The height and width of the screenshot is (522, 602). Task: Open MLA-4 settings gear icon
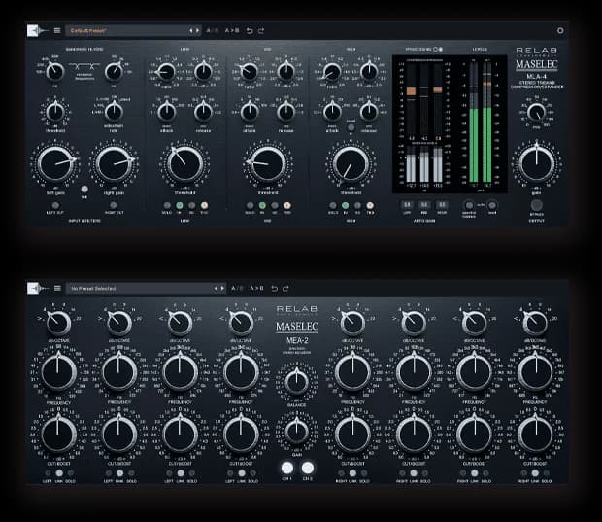[560, 30]
